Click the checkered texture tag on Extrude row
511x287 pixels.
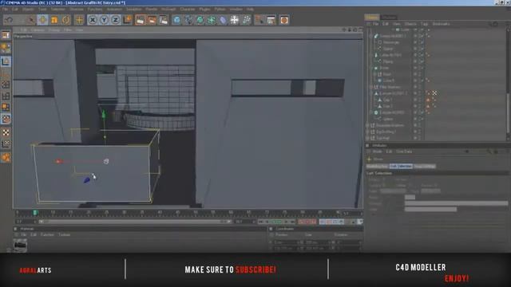coord(434,93)
